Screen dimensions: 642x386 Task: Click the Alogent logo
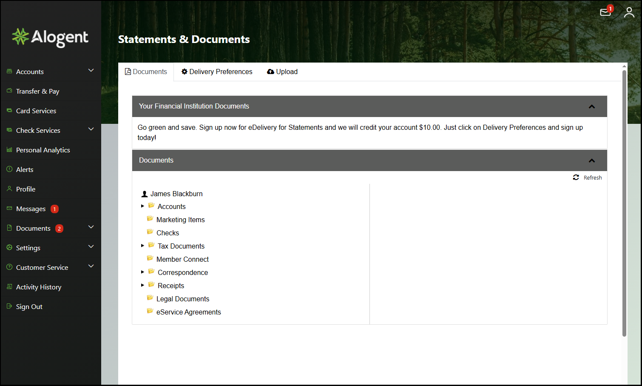pos(50,37)
